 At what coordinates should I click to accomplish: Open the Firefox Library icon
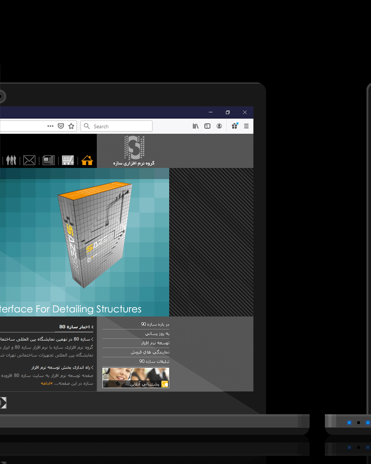point(196,126)
